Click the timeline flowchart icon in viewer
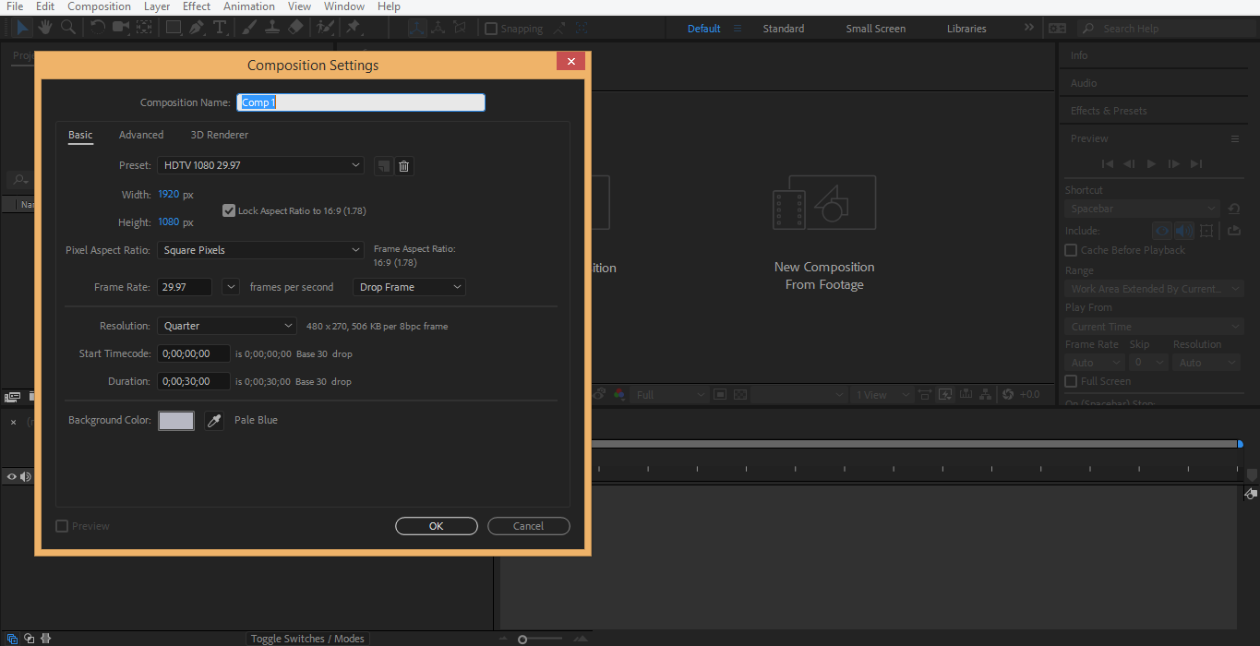1260x646 pixels. tap(986, 394)
